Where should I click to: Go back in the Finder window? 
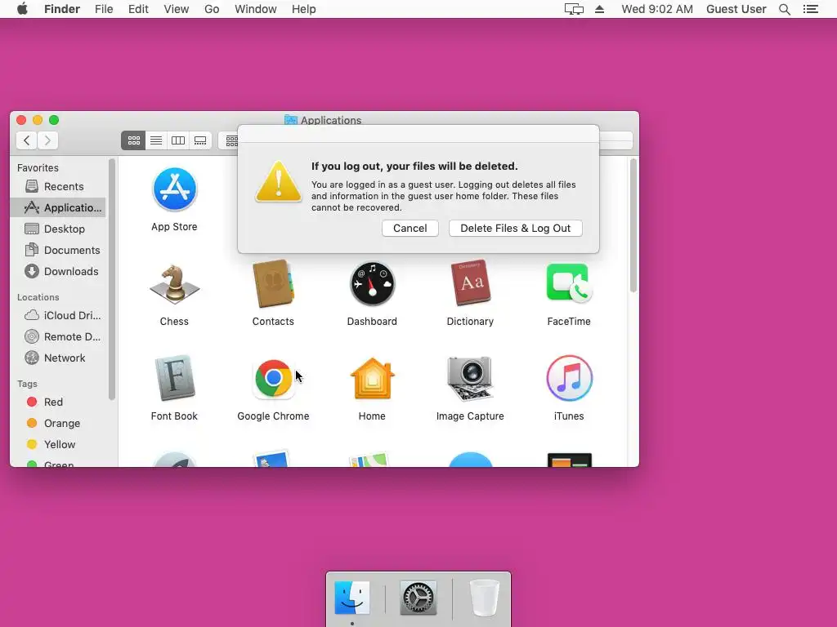[27, 140]
